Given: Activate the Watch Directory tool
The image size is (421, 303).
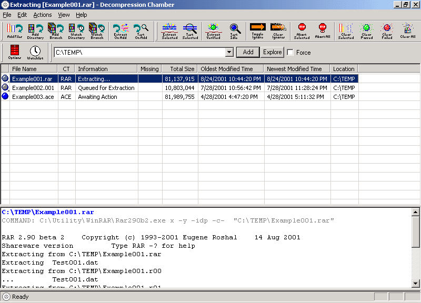Looking at the screenshot, I should pos(76,31).
